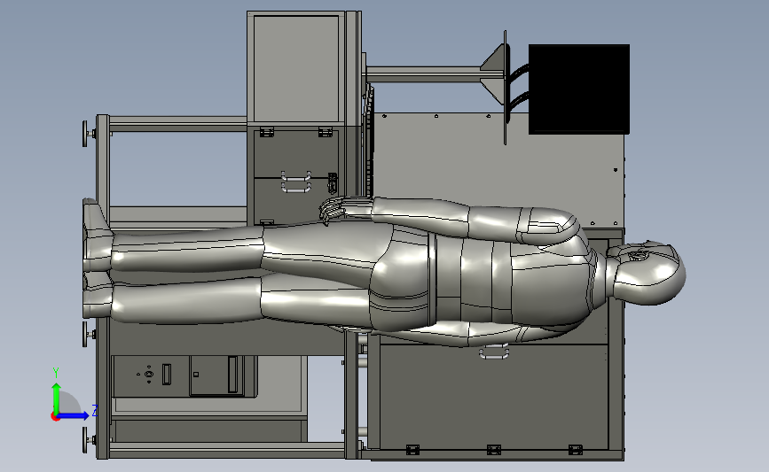Select the triangular bracket on the monitor arm
The width and height of the screenshot is (769, 472).
494,74
